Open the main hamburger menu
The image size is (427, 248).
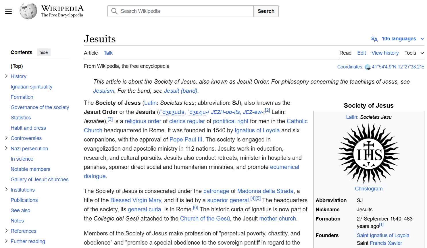click(9, 11)
